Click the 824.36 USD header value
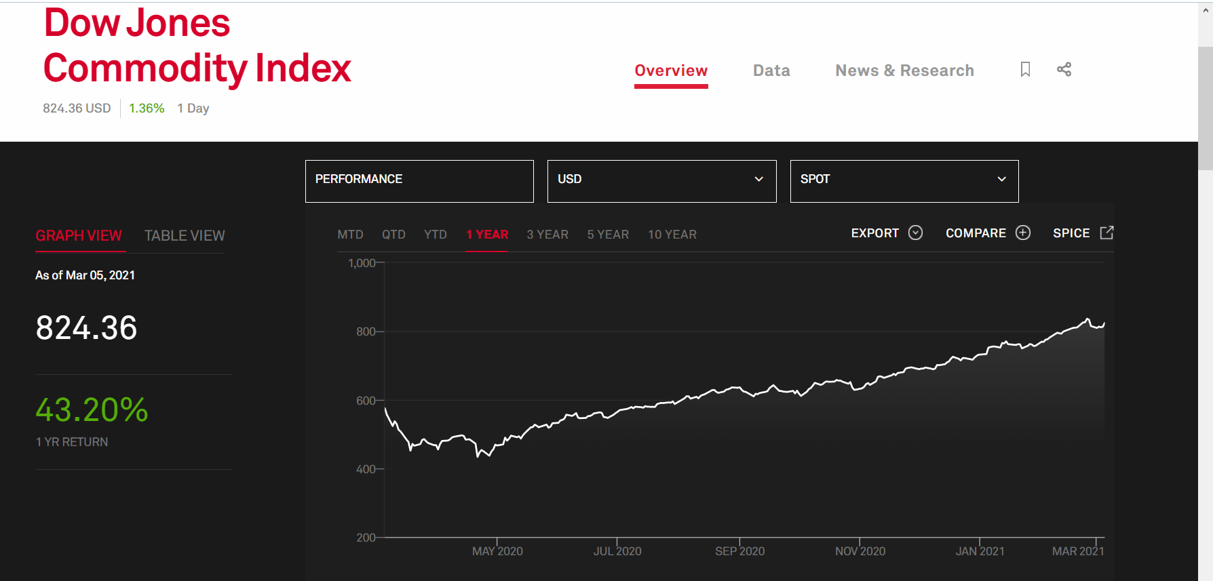Viewport: 1213px width, 581px height. point(77,108)
